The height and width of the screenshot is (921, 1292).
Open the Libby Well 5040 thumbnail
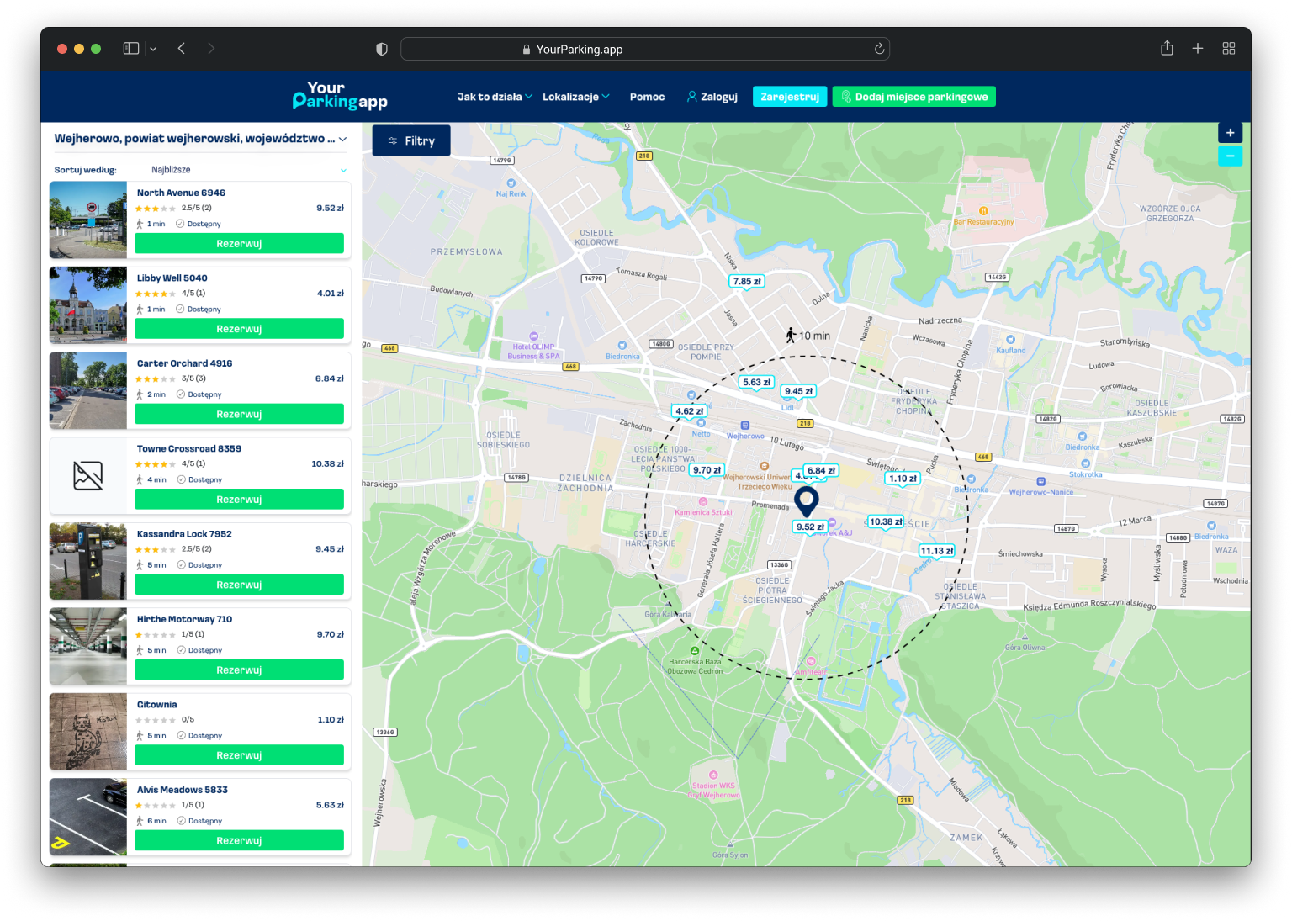tap(88, 305)
